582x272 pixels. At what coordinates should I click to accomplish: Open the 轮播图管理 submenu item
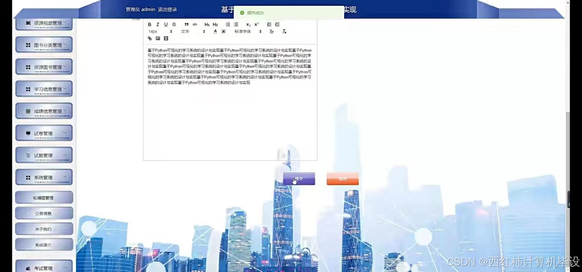44,198
